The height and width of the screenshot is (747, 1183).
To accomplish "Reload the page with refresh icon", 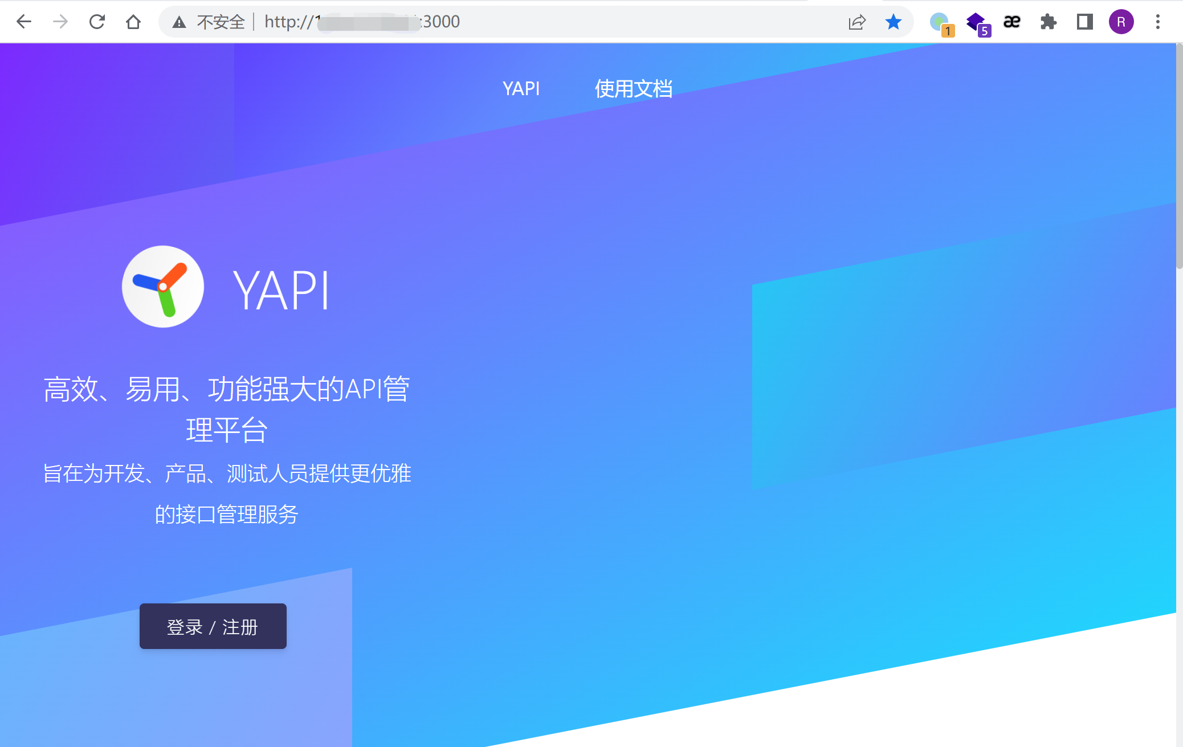I will point(97,22).
